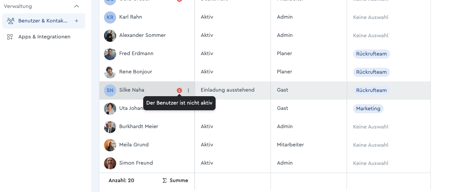Open Uta's Marketing team tag
This screenshot has height=192, width=459.
368,108
